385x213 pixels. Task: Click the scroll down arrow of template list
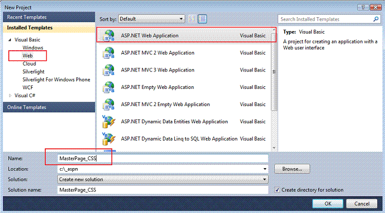[274, 148]
